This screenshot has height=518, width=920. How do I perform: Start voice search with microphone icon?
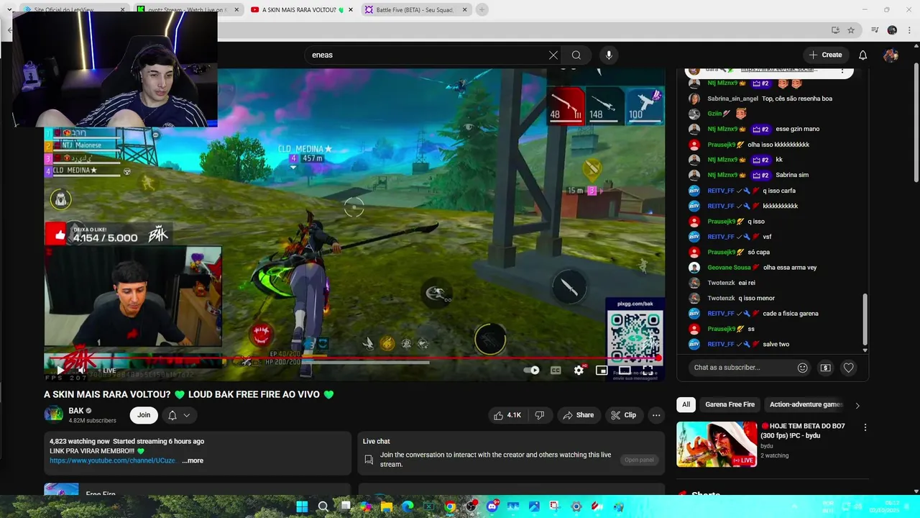[609, 55]
